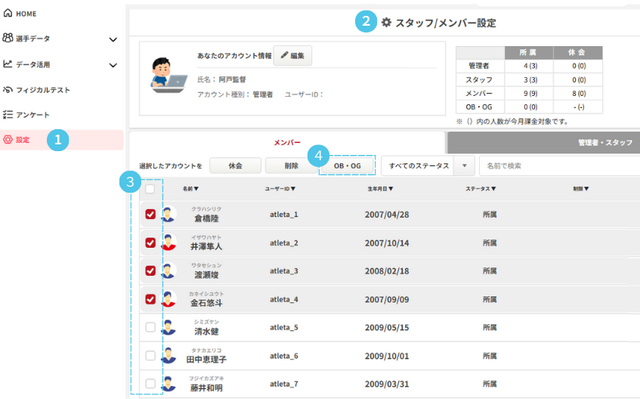This screenshot has height=399, width=640.
Task: Click the データ活用 chart icon
Action: pyautogui.click(x=8, y=64)
